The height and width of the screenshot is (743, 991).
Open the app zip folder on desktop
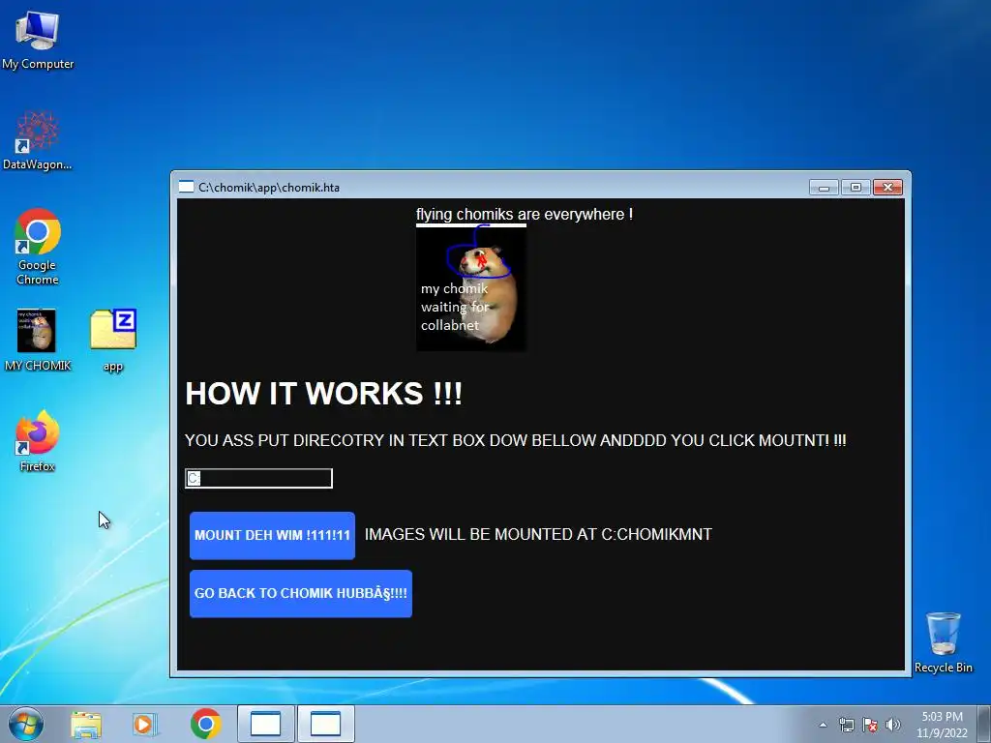click(x=113, y=340)
